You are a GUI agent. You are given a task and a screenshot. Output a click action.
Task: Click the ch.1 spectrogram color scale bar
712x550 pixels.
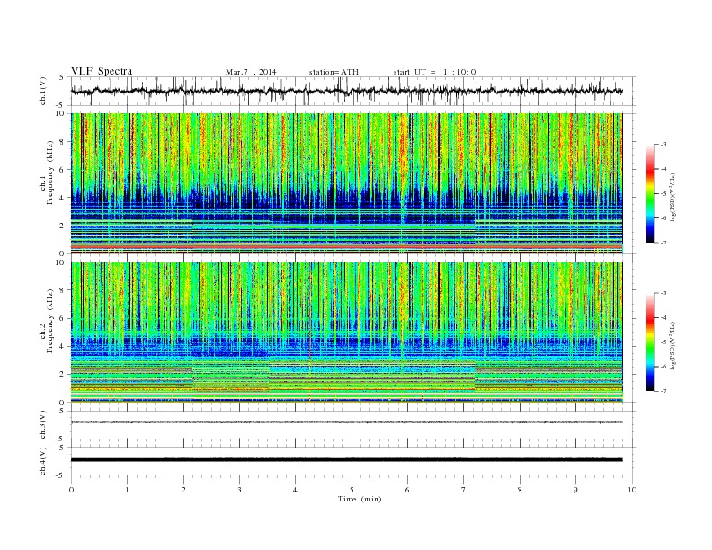click(650, 193)
